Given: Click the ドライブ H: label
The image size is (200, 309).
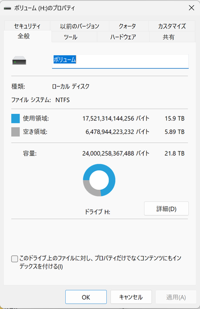Looking at the screenshot, I should coord(97,212).
